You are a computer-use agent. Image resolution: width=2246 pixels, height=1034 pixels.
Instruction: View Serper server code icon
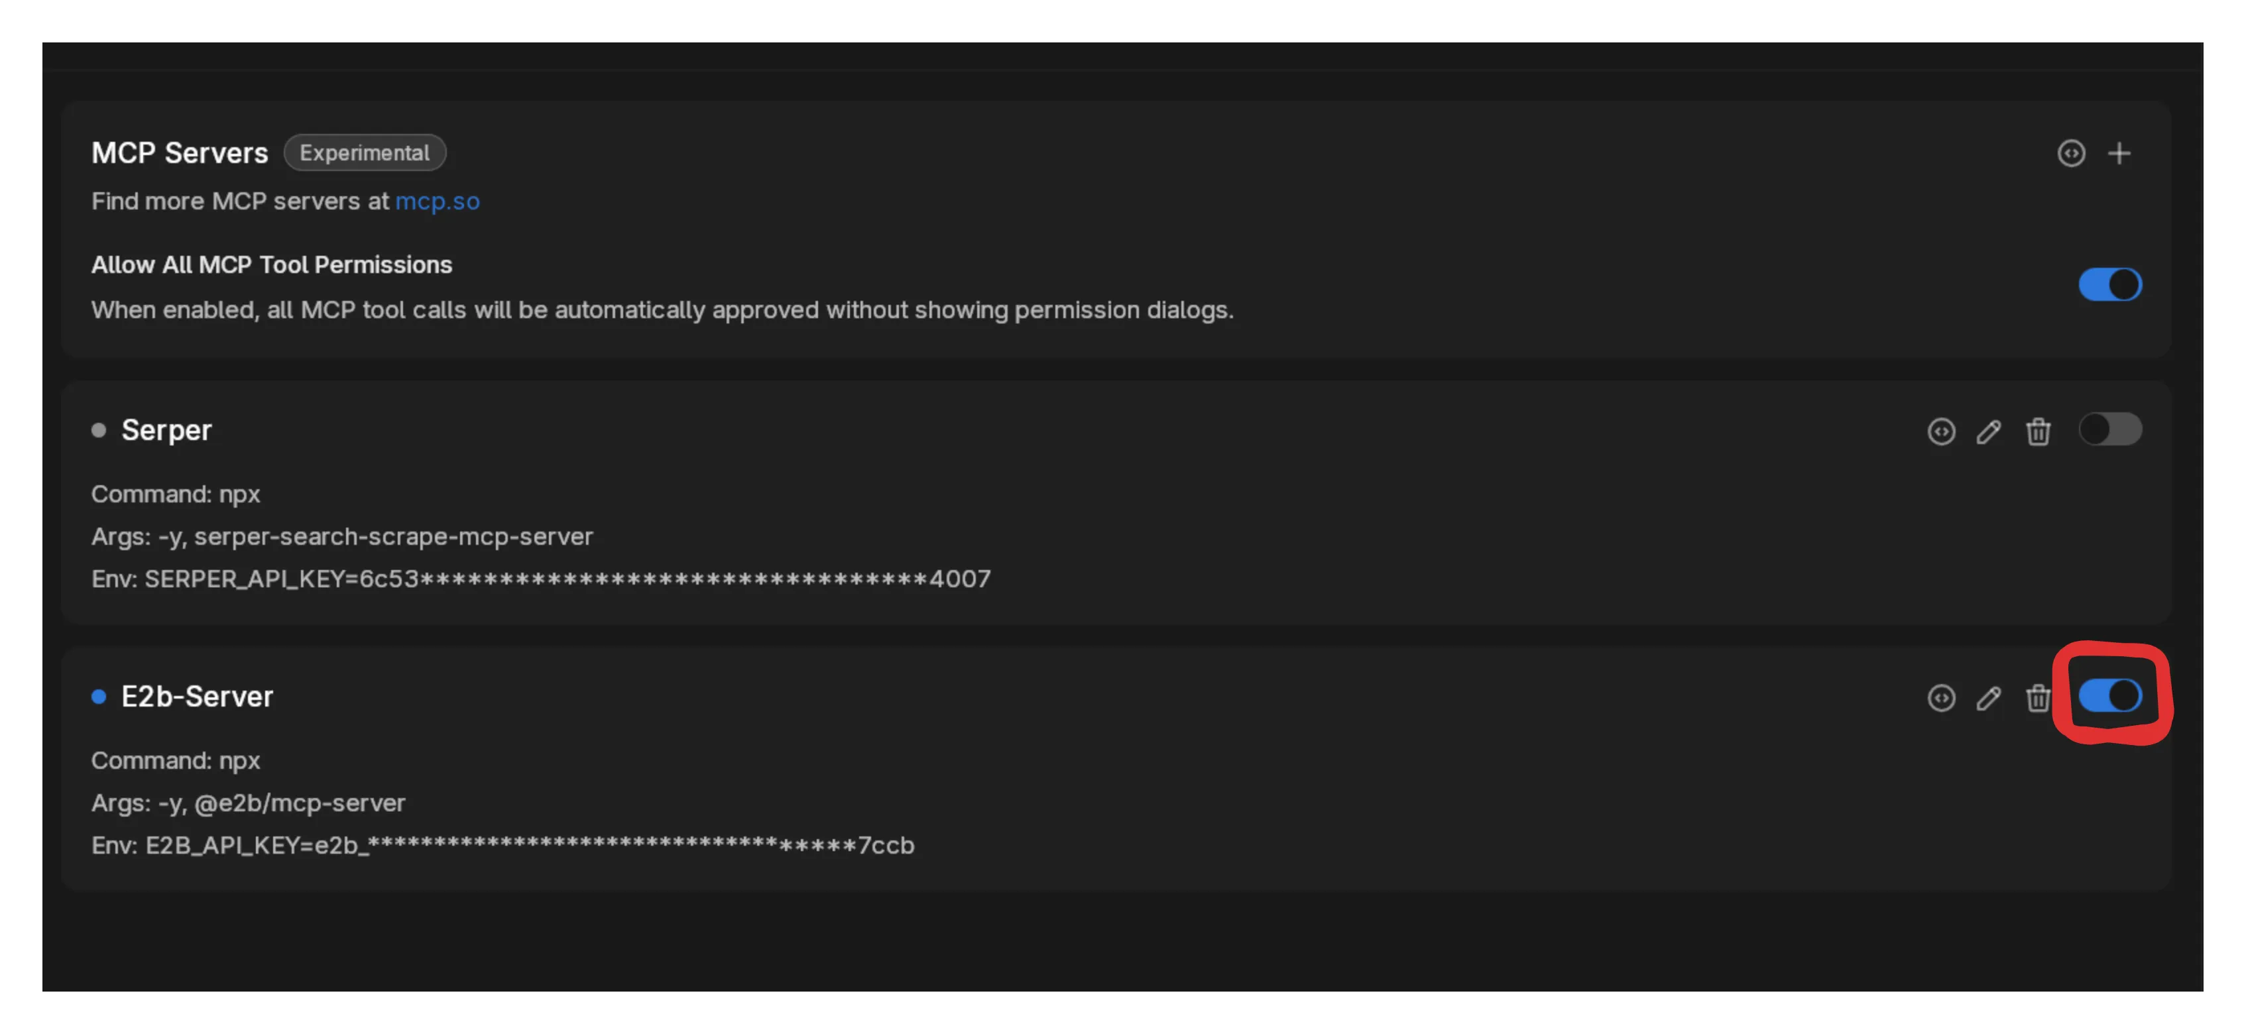click(1941, 431)
